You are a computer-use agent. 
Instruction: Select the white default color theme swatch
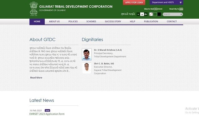tap(151, 14)
